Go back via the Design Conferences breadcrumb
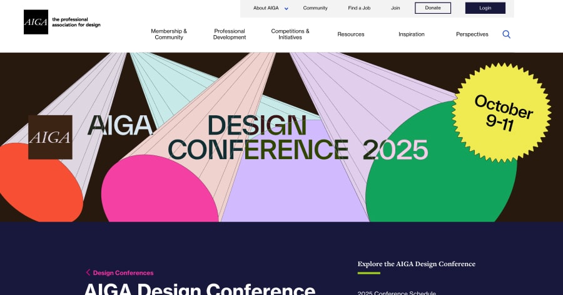Image resolution: width=563 pixels, height=295 pixels. coord(123,272)
